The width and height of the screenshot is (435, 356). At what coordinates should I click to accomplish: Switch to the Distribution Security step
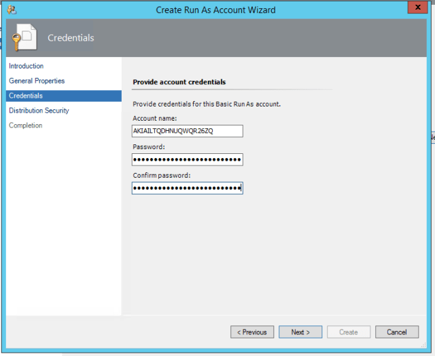click(x=39, y=111)
